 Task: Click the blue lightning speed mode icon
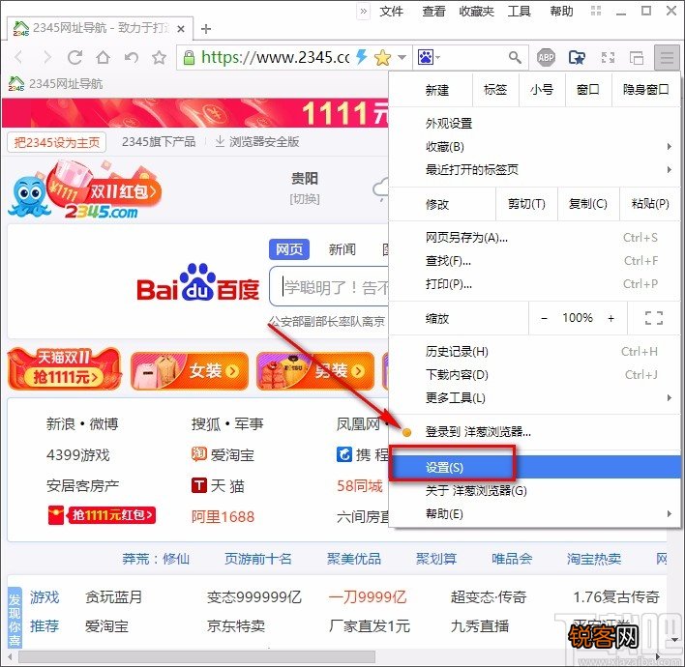pyautogui.click(x=361, y=57)
